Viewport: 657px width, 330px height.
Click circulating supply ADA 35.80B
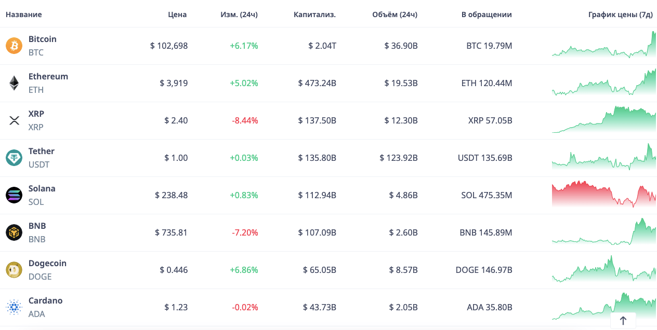[x=490, y=307]
